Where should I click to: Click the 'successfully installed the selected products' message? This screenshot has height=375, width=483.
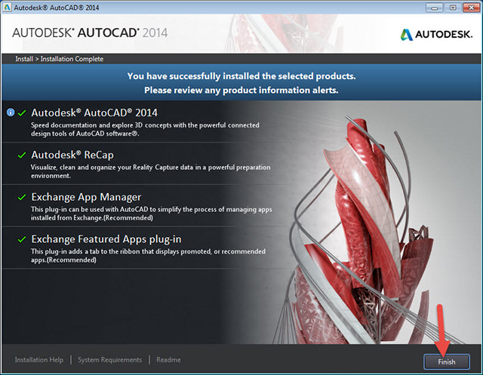[241, 76]
